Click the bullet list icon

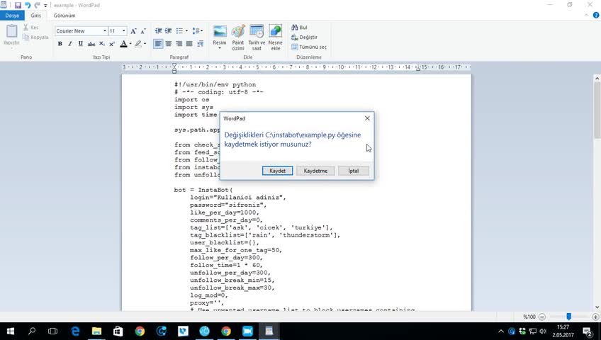pyautogui.click(x=179, y=30)
